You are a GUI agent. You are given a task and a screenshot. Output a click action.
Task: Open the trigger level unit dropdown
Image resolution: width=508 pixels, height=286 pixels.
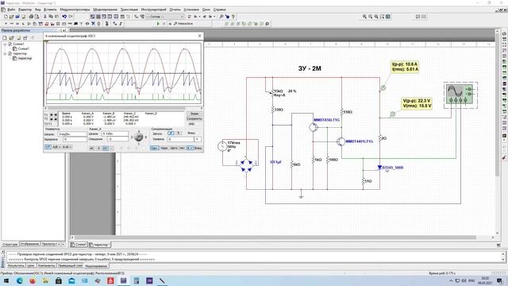(x=198, y=140)
